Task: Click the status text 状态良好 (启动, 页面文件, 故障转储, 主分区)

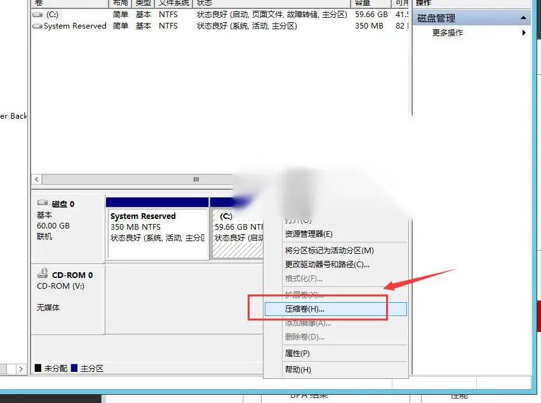Action: 272,15
